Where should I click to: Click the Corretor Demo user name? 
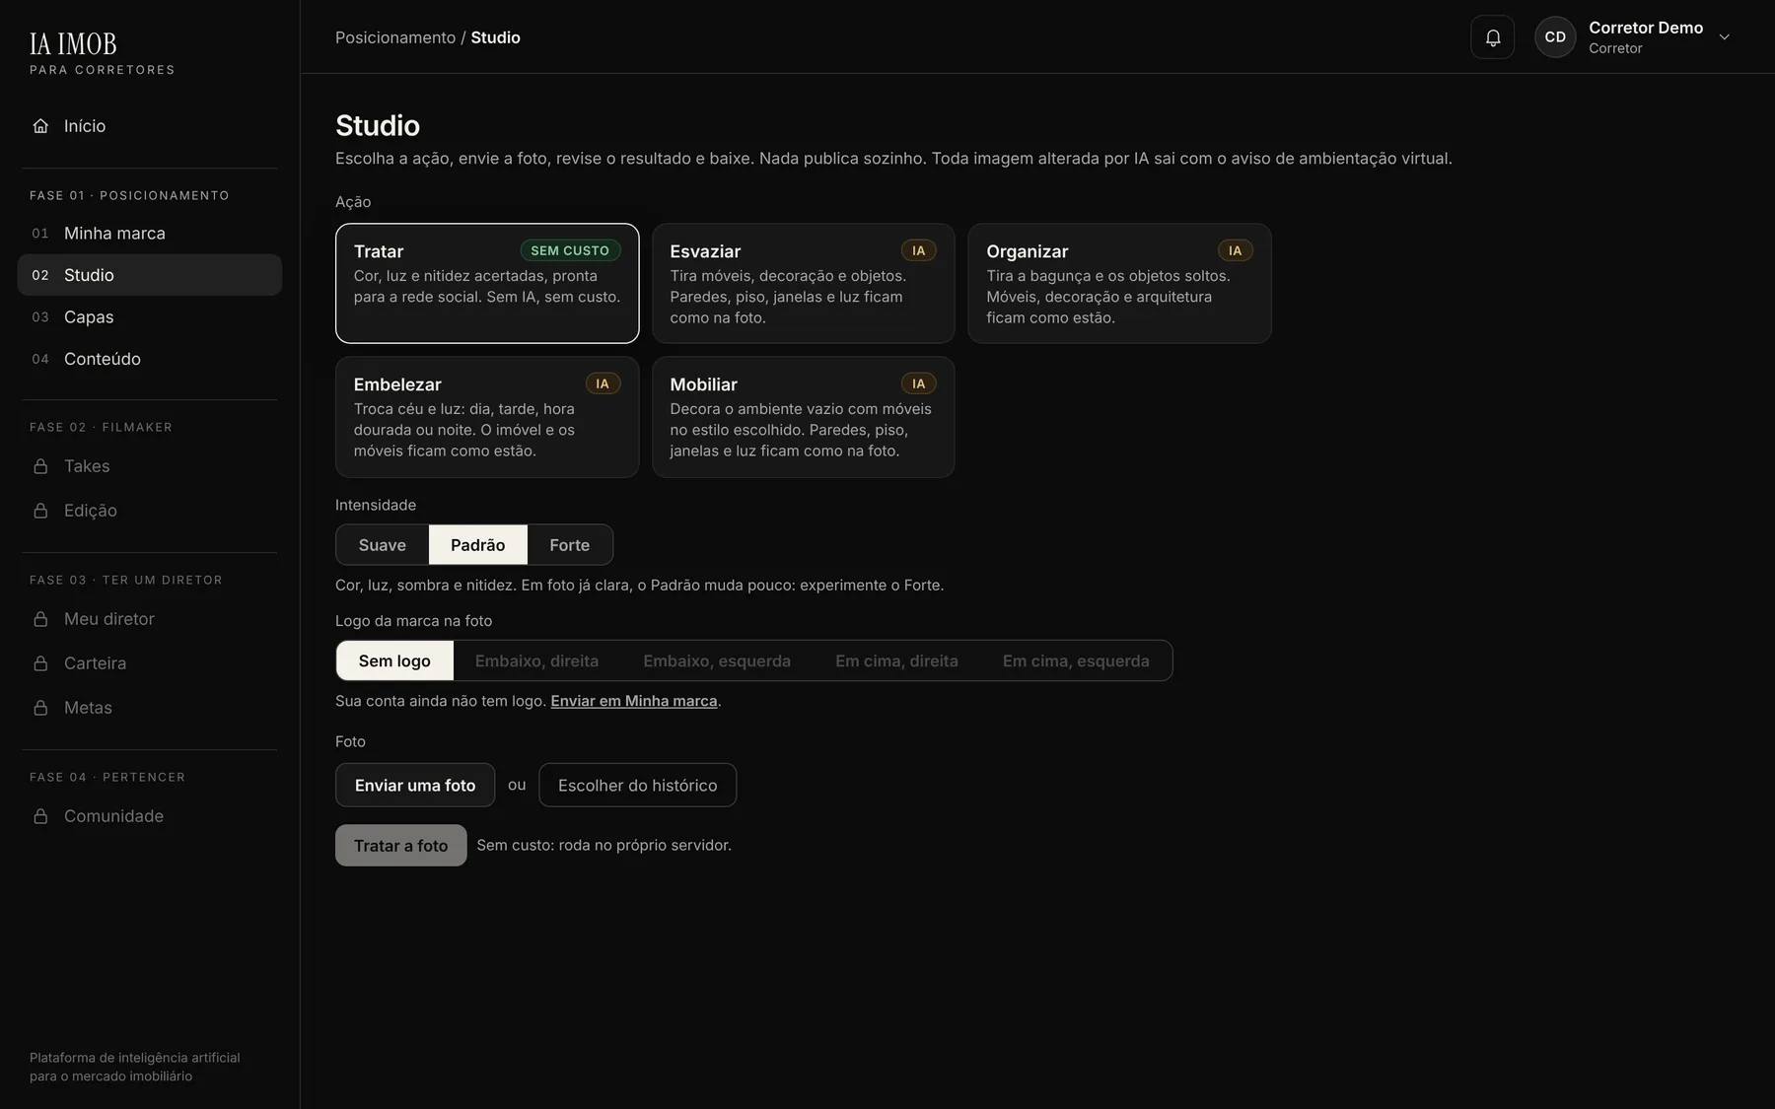pos(1646,28)
